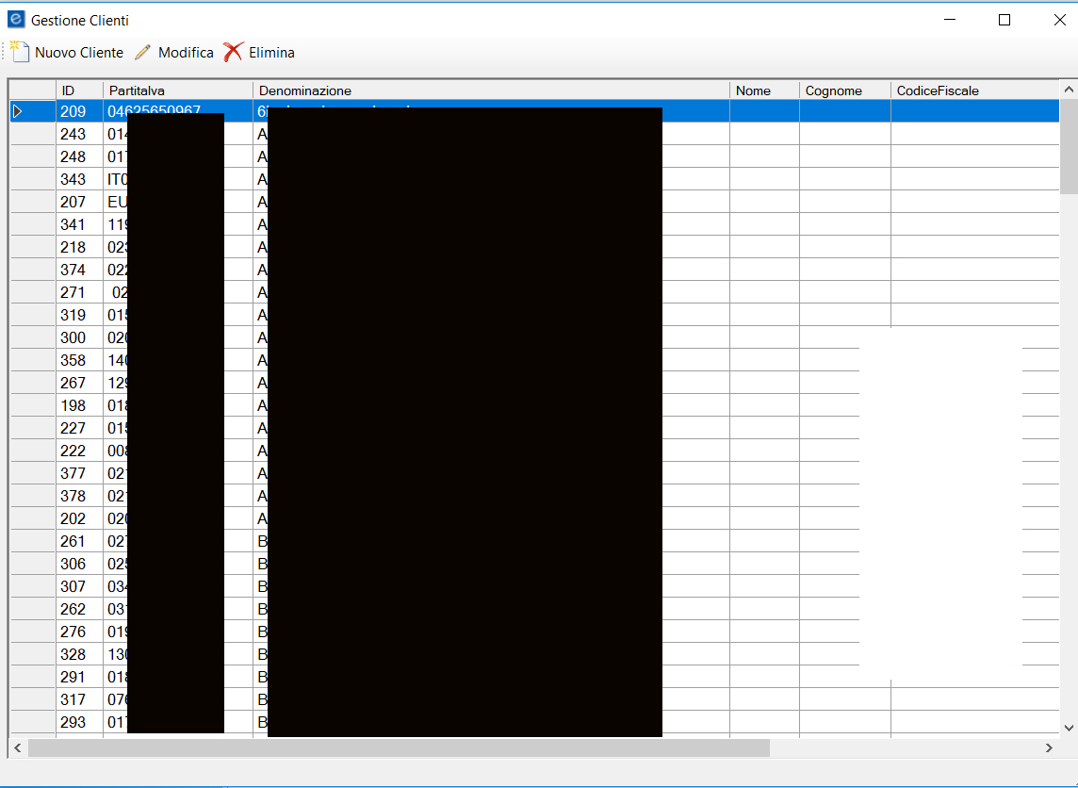
Task: Select the row with ID 202
Action: (535, 519)
